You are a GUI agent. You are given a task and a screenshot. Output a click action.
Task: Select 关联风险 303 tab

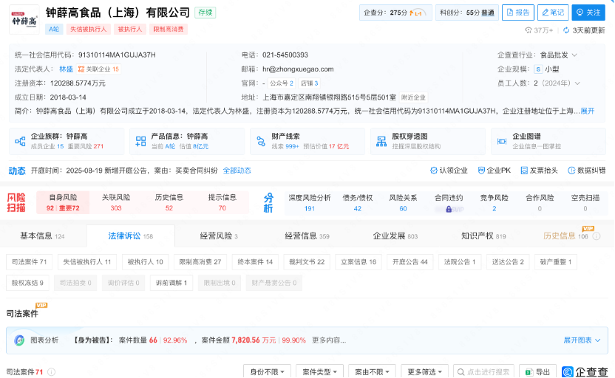pos(116,202)
